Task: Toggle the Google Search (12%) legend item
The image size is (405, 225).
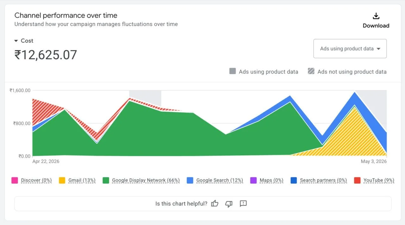Action: (215, 180)
